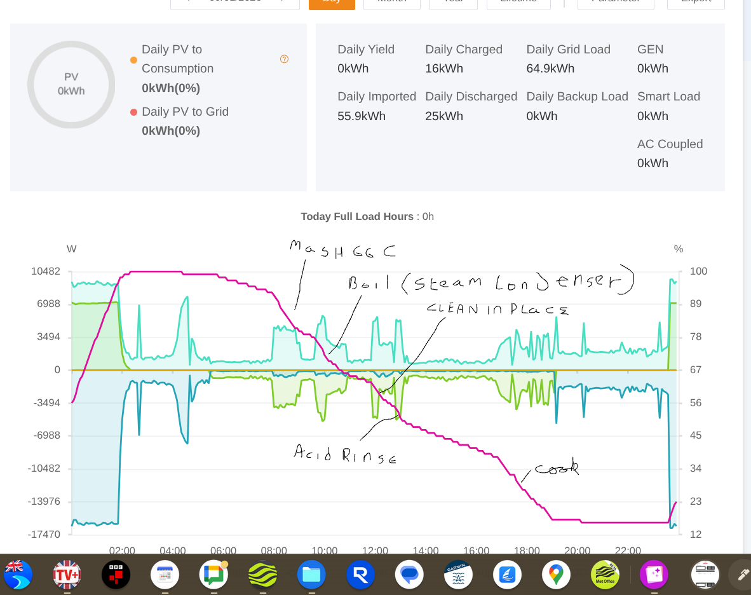This screenshot has height=595, width=751.
Task: Open the BBC app in the shelf
Action: coord(116,575)
